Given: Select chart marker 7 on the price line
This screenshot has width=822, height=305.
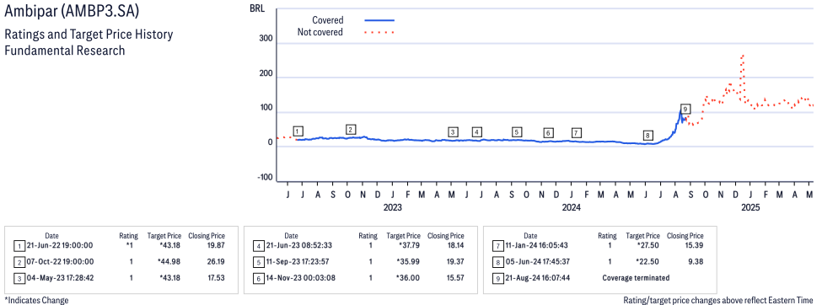Looking at the screenshot, I should pyautogui.click(x=577, y=132).
